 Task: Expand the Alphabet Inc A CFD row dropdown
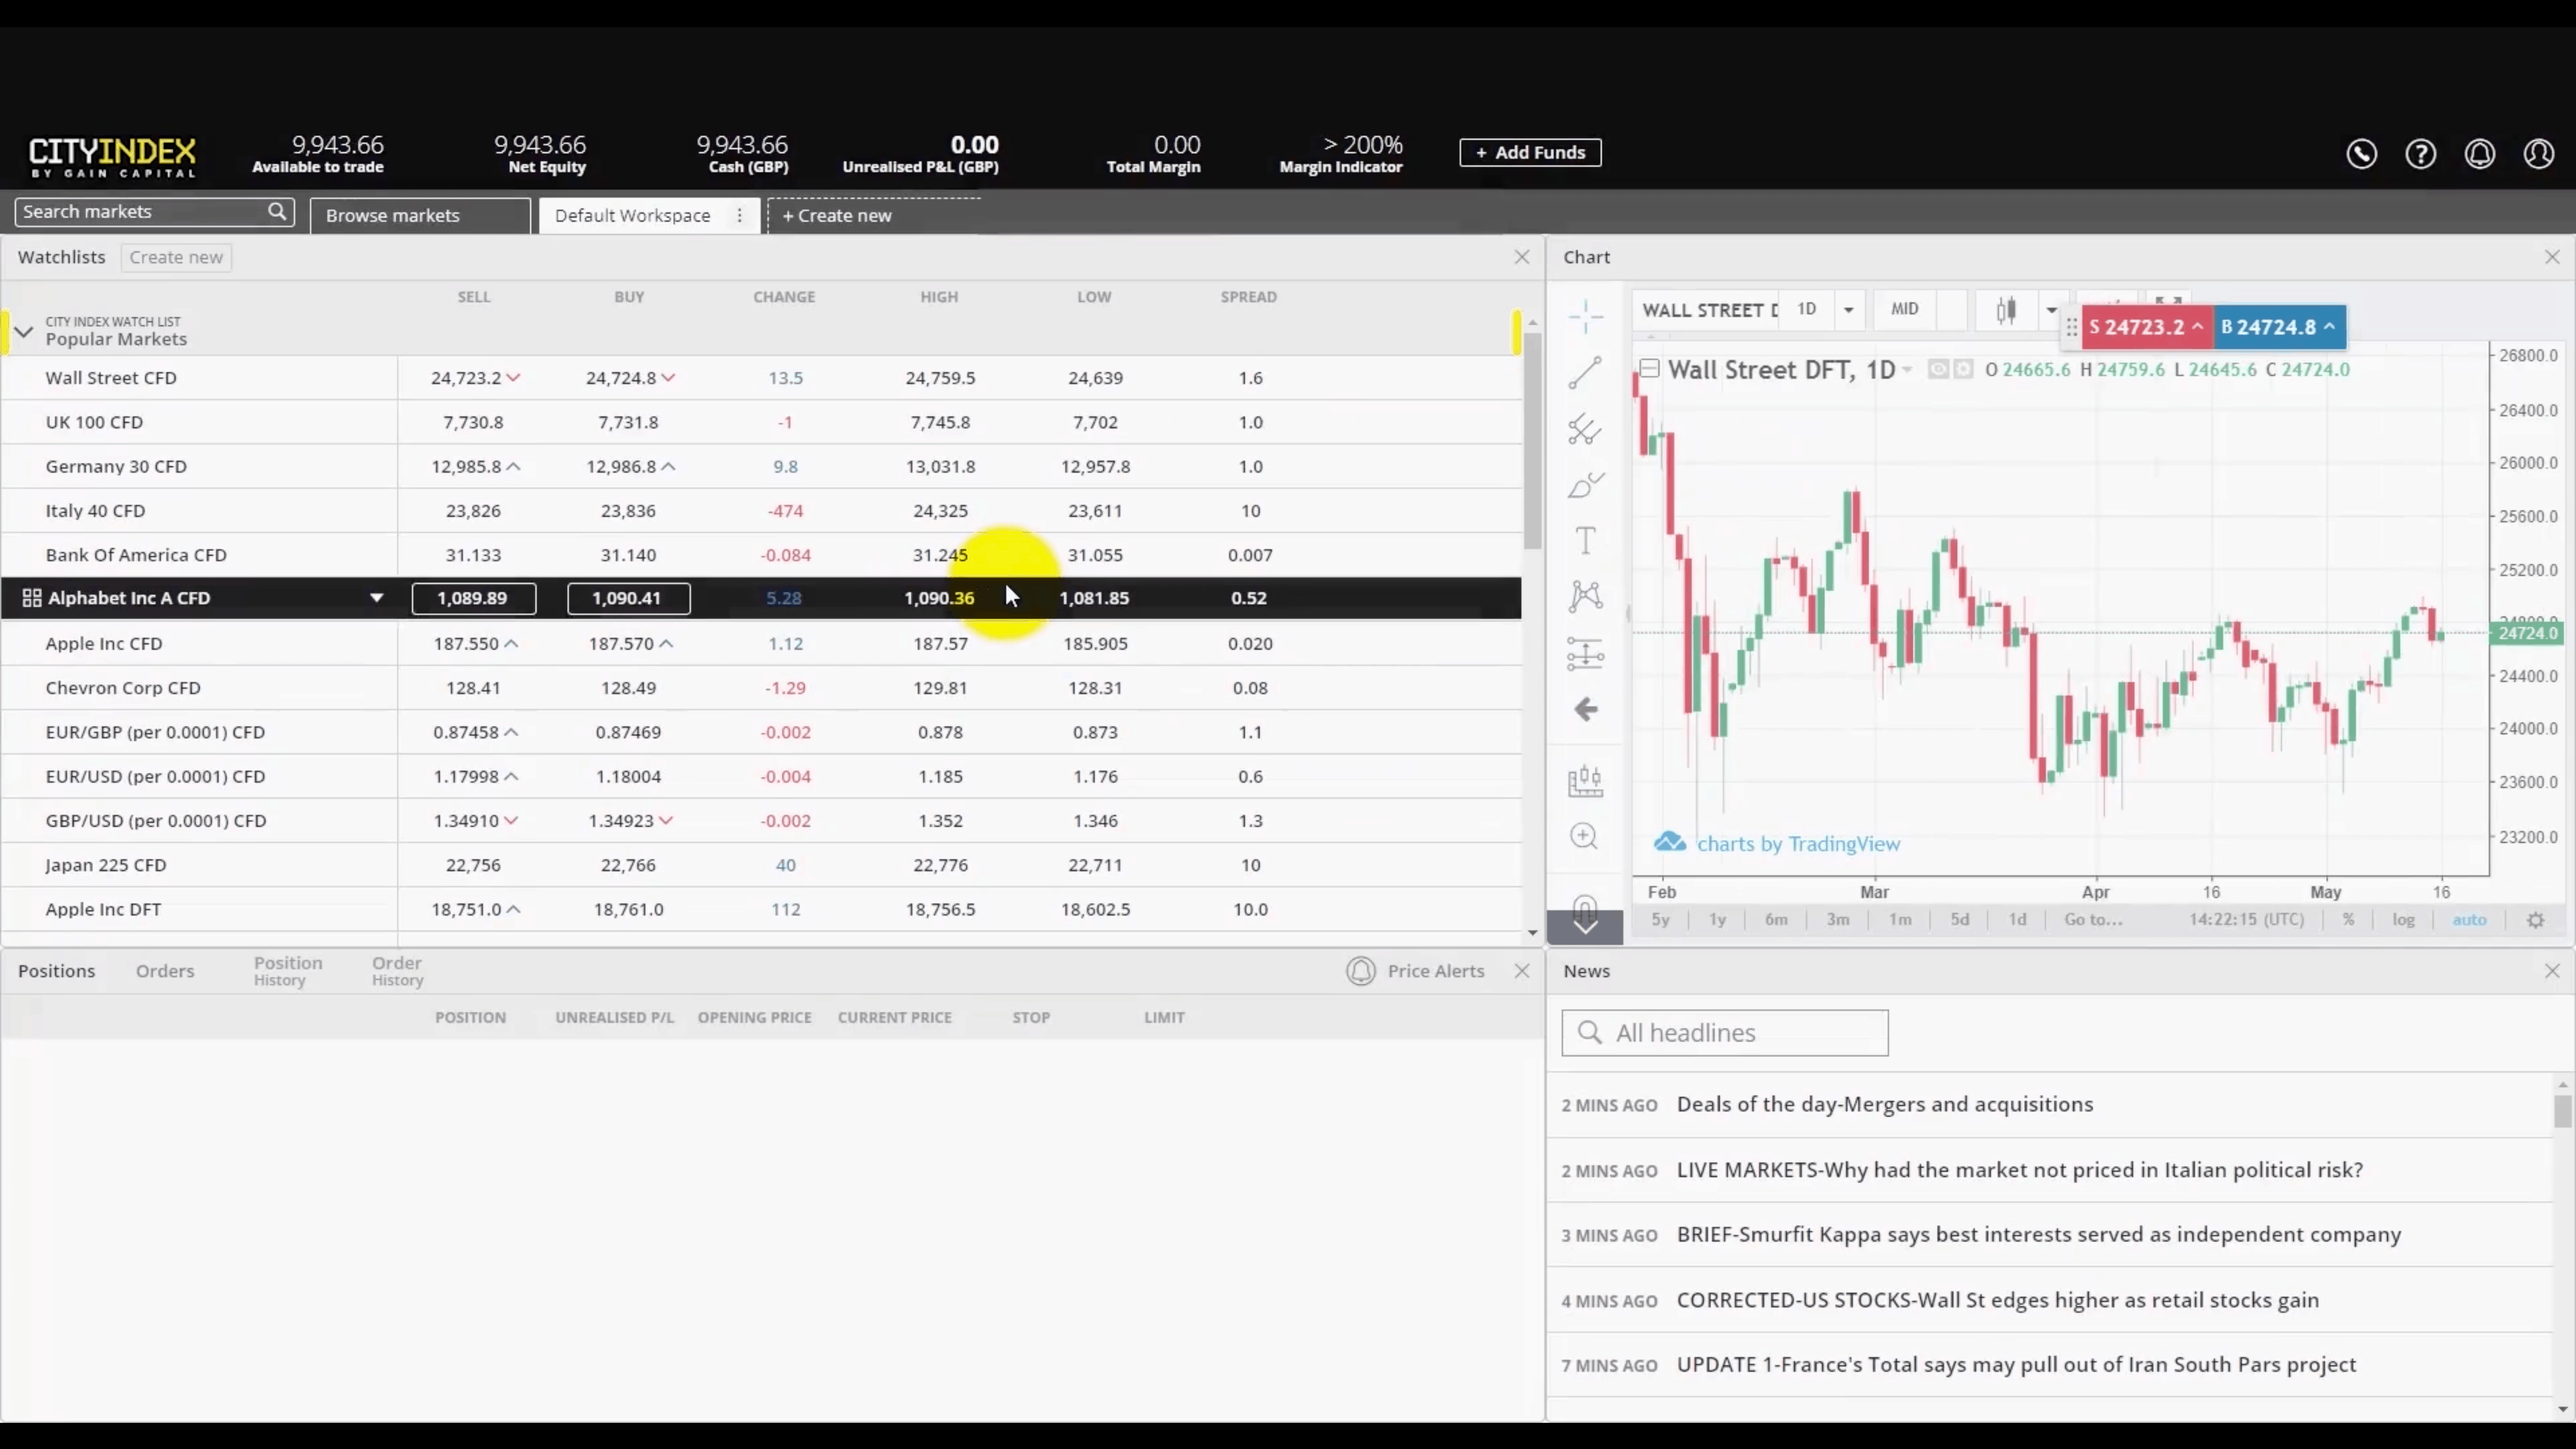376,598
